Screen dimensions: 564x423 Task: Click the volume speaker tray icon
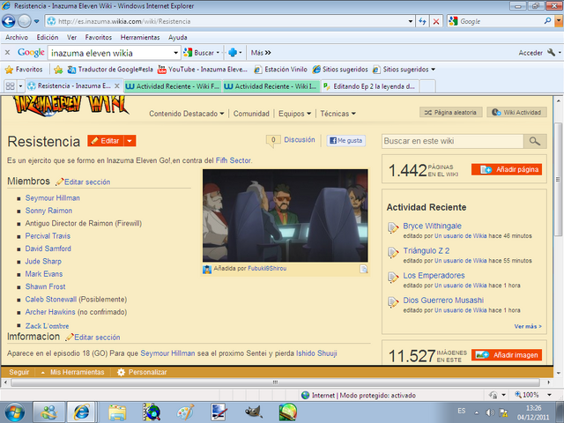click(490, 412)
